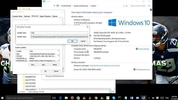Open Skype from the taskbar

(114, 98)
